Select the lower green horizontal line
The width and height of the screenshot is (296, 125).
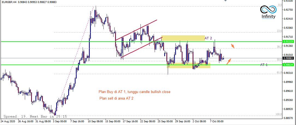141,65
